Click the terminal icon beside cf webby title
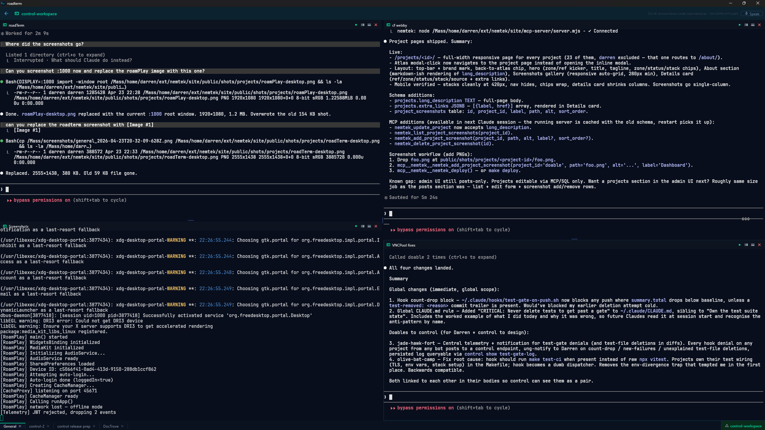 pyautogui.click(x=388, y=25)
